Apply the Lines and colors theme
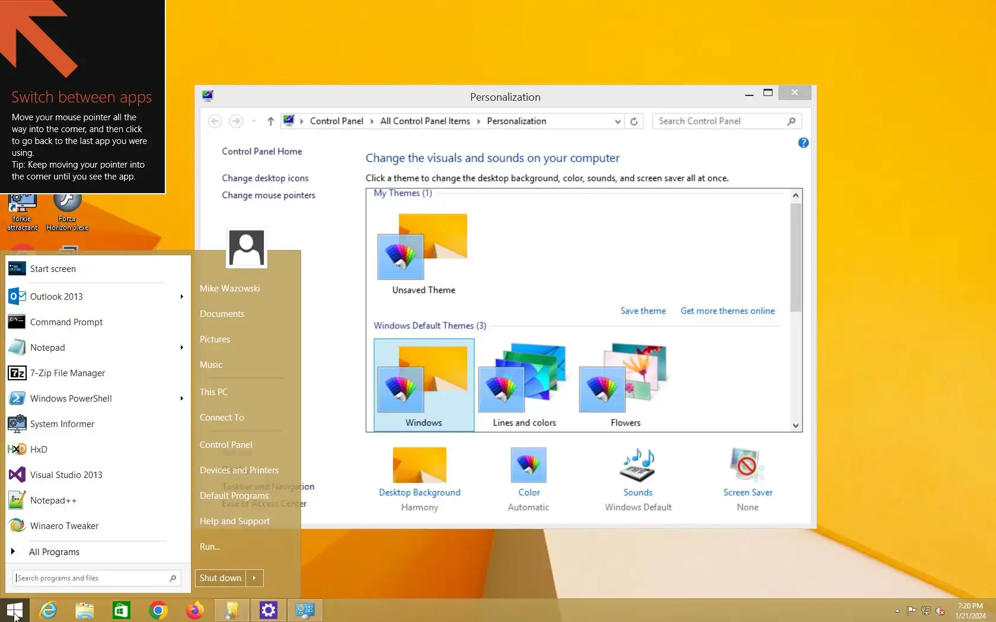 [525, 384]
